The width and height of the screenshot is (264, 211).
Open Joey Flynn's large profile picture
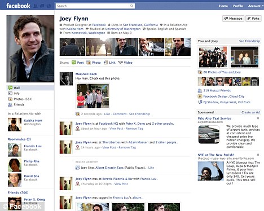click(30, 49)
